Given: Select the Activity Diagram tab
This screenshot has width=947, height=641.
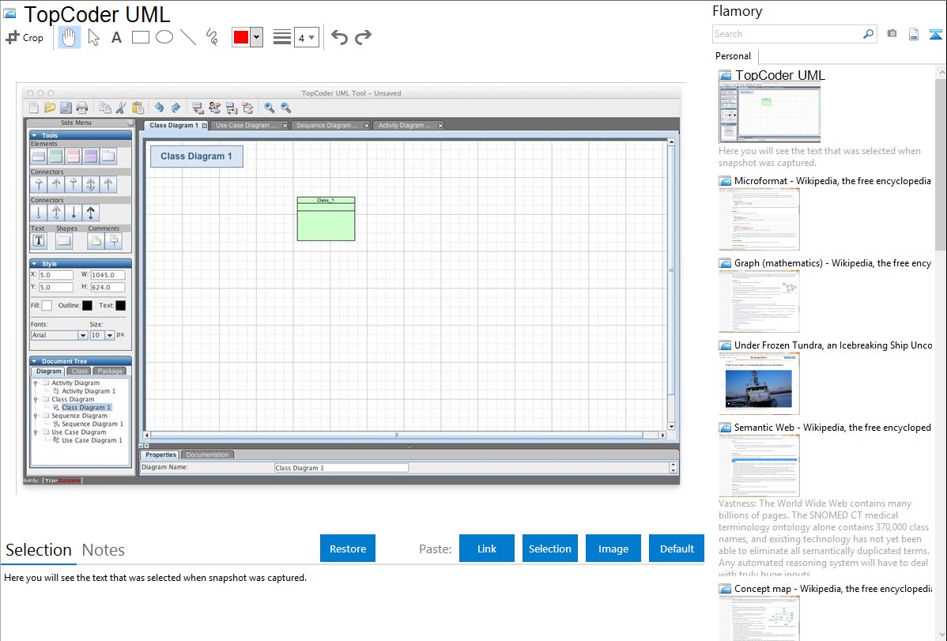Looking at the screenshot, I should click(x=404, y=125).
